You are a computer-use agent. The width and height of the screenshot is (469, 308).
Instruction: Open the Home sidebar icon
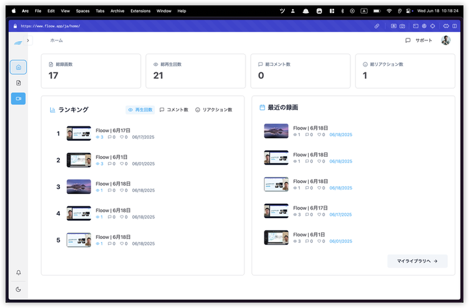pos(18,67)
